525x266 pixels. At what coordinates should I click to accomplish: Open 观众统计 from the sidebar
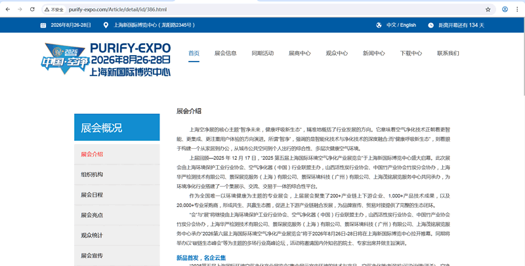pyautogui.click(x=92, y=235)
